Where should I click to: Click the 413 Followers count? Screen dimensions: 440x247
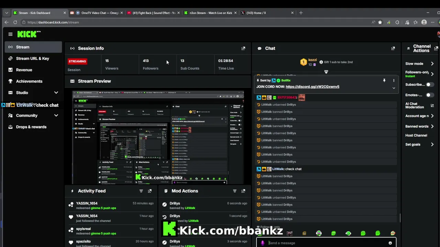pos(146,61)
